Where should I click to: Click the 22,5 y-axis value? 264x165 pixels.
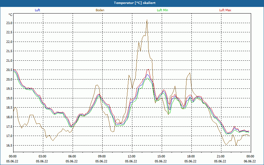10,32
